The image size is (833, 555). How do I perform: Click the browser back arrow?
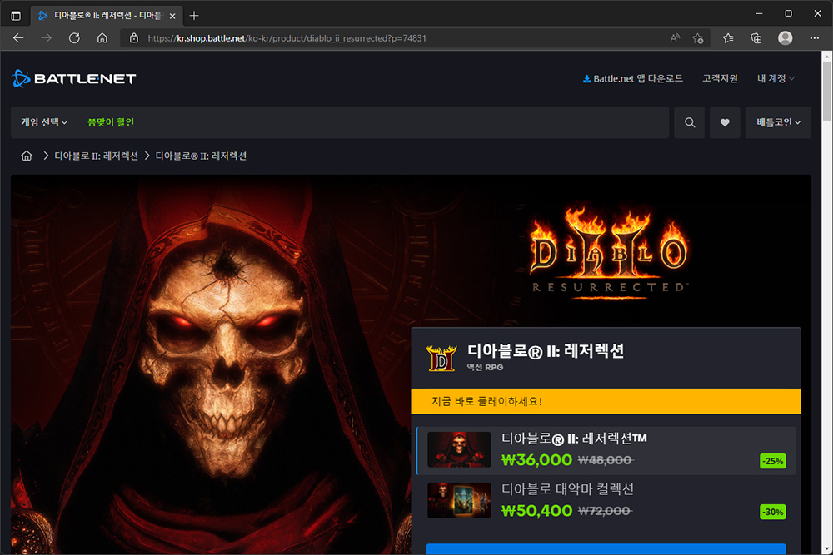click(x=18, y=38)
